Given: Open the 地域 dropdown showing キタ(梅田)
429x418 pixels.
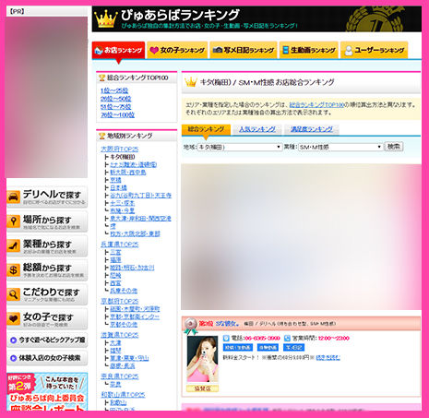Looking at the screenshot, I should pos(240,147).
